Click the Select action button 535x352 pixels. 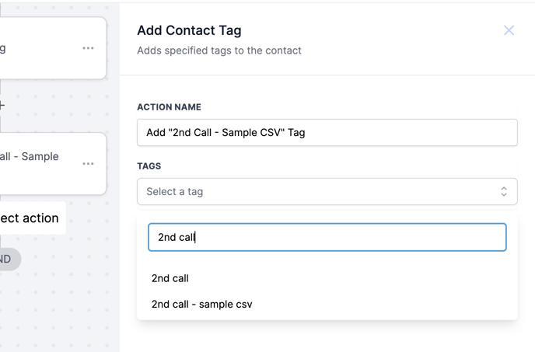31,218
